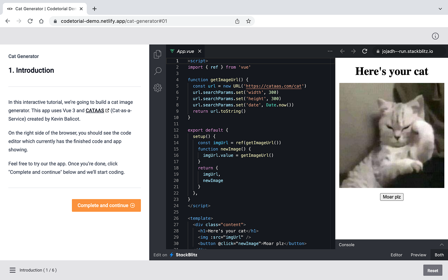The width and height of the screenshot is (448, 280).
Task: Switch to the Both view tab
Action: click(x=439, y=255)
